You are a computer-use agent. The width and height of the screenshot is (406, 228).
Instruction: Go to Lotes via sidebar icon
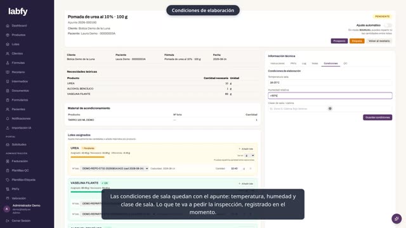[8, 44]
